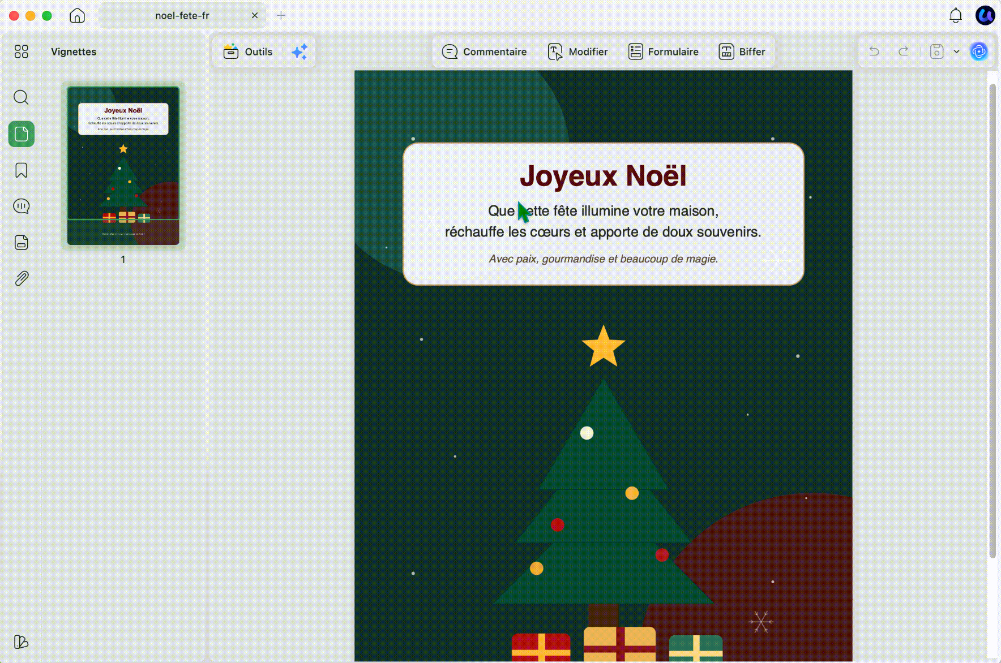The image size is (1001, 663).
Task: Switch to Modifier mode
Action: 578,51
